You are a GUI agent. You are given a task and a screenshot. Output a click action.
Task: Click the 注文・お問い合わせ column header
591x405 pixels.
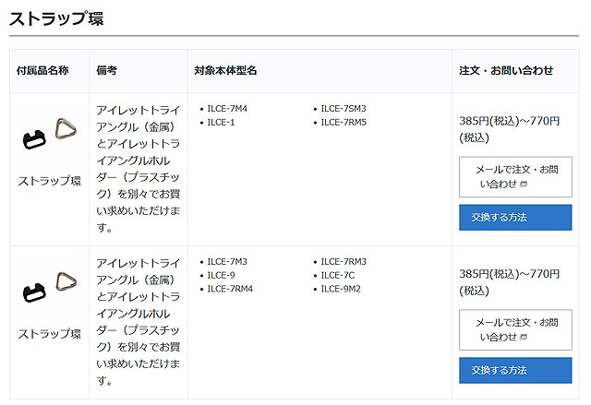click(506, 70)
